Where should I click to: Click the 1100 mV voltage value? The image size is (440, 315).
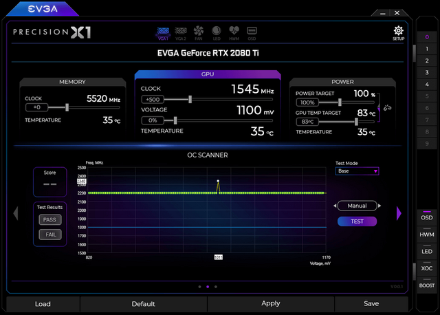(255, 110)
